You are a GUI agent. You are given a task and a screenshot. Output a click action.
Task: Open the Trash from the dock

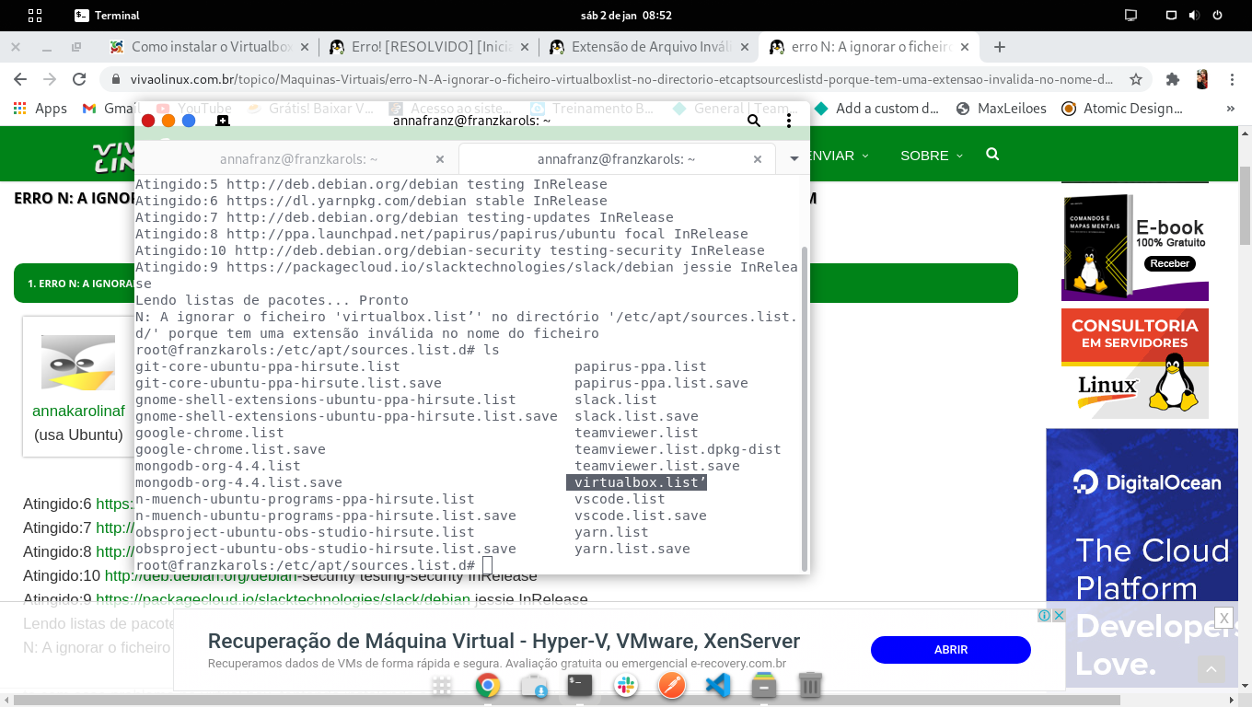coord(810,685)
